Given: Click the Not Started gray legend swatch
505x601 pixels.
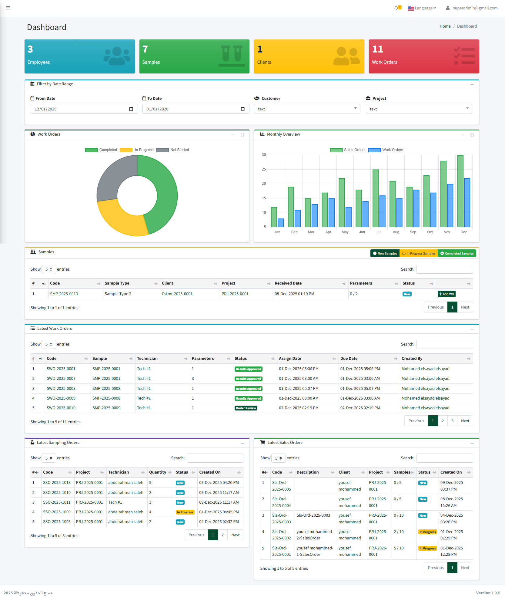Looking at the screenshot, I should 162,150.
